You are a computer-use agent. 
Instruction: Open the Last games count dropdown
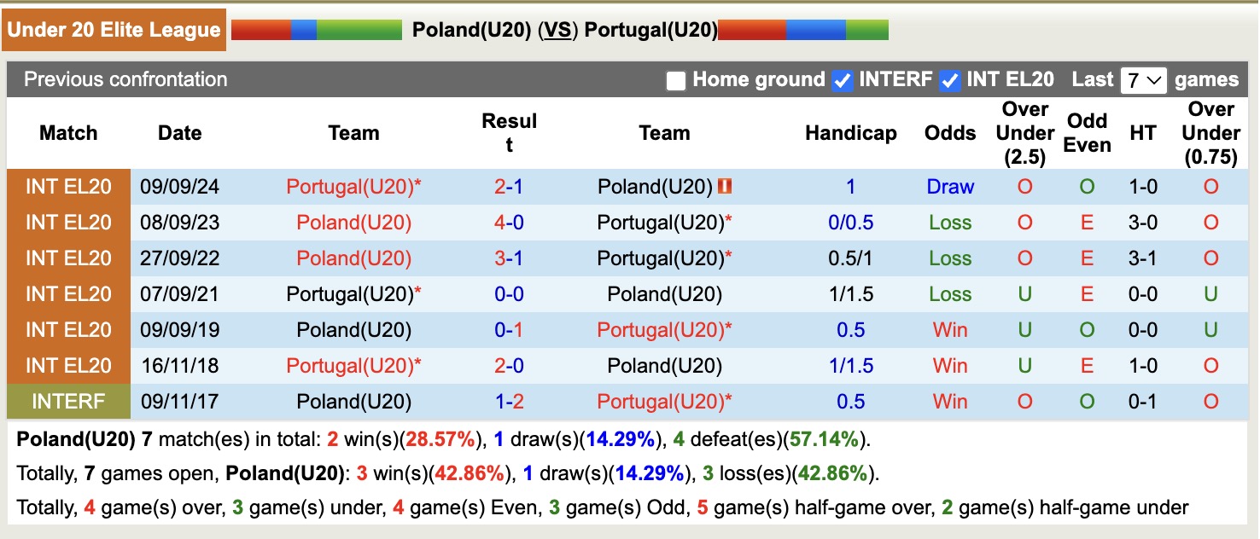tap(1143, 80)
